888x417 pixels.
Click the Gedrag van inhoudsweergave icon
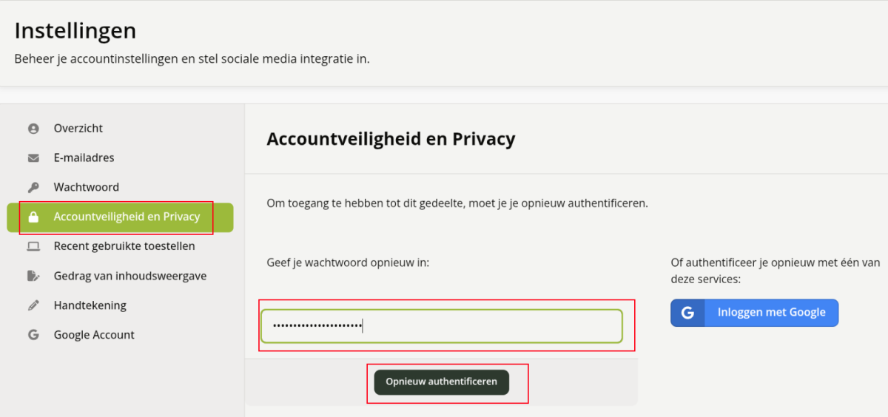point(33,276)
